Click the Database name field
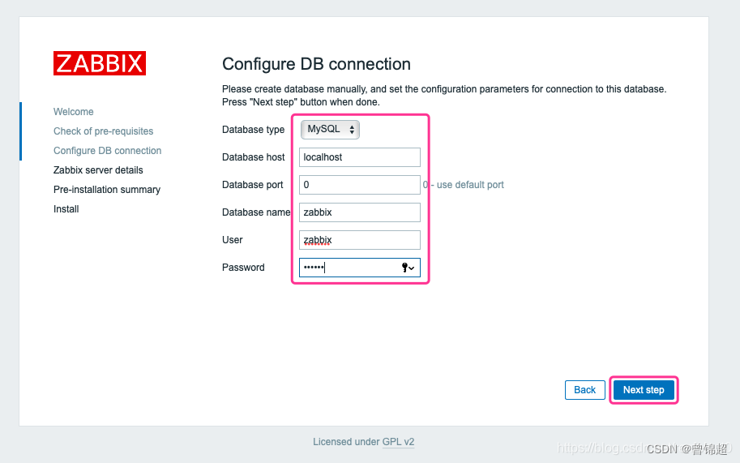 (360, 212)
